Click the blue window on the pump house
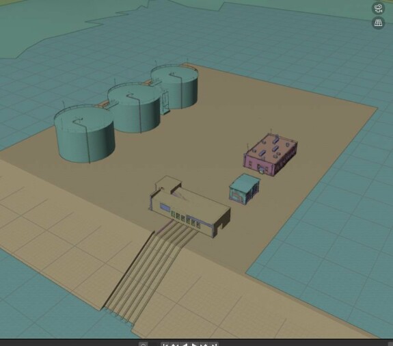This screenshot has width=393, height=346. (x=165, y=207)
